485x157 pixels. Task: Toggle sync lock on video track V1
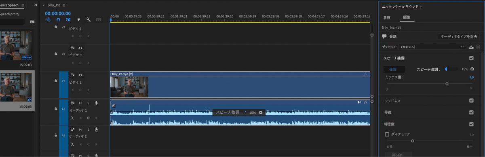tap(73, 75)
